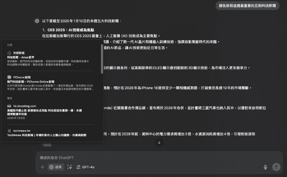
Task: Click the microphone voice input icon
Action: coord(265,167)
